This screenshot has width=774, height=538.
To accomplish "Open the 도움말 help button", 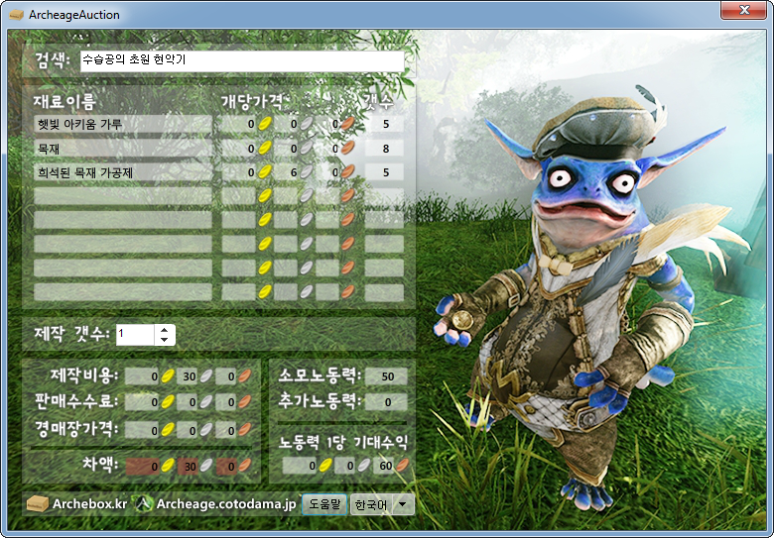I will point(323,503).
